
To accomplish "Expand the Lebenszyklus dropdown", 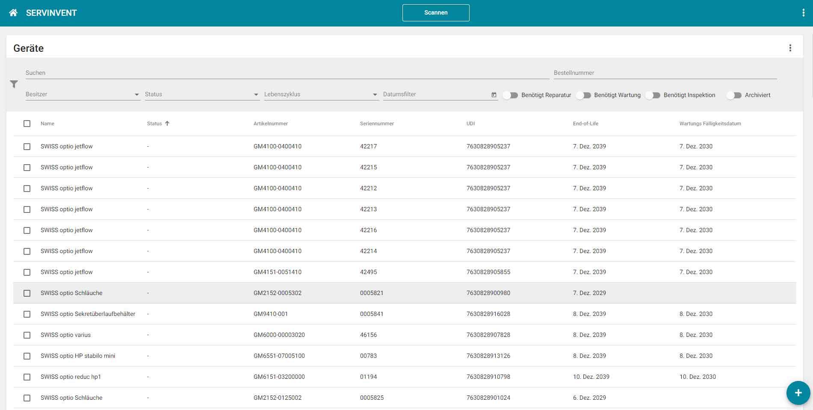I will point(321,94).
